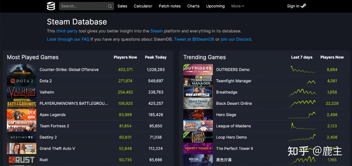Open Counter-Strike: Global Offensive title
352x166 pixels.
[x=69, y=70]
